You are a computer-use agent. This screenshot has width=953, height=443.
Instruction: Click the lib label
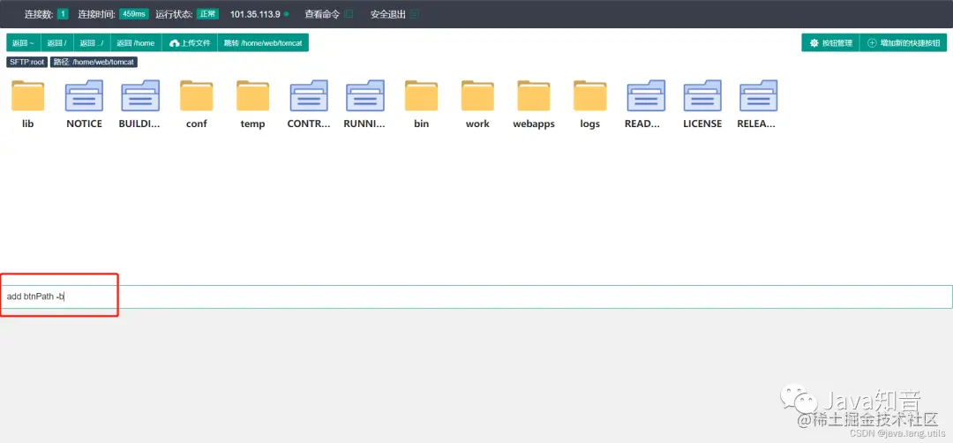click(x=28, y=124)
